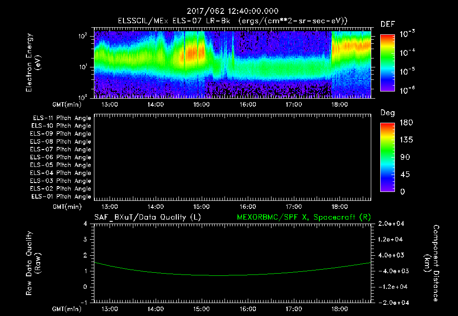Select the ELS-06 Pitch Angle label
The image size is (458, 316).
tap(60, 158)
